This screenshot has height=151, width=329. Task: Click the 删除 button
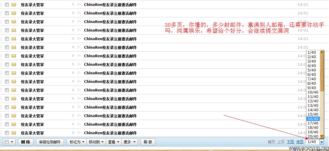(26, 142)
